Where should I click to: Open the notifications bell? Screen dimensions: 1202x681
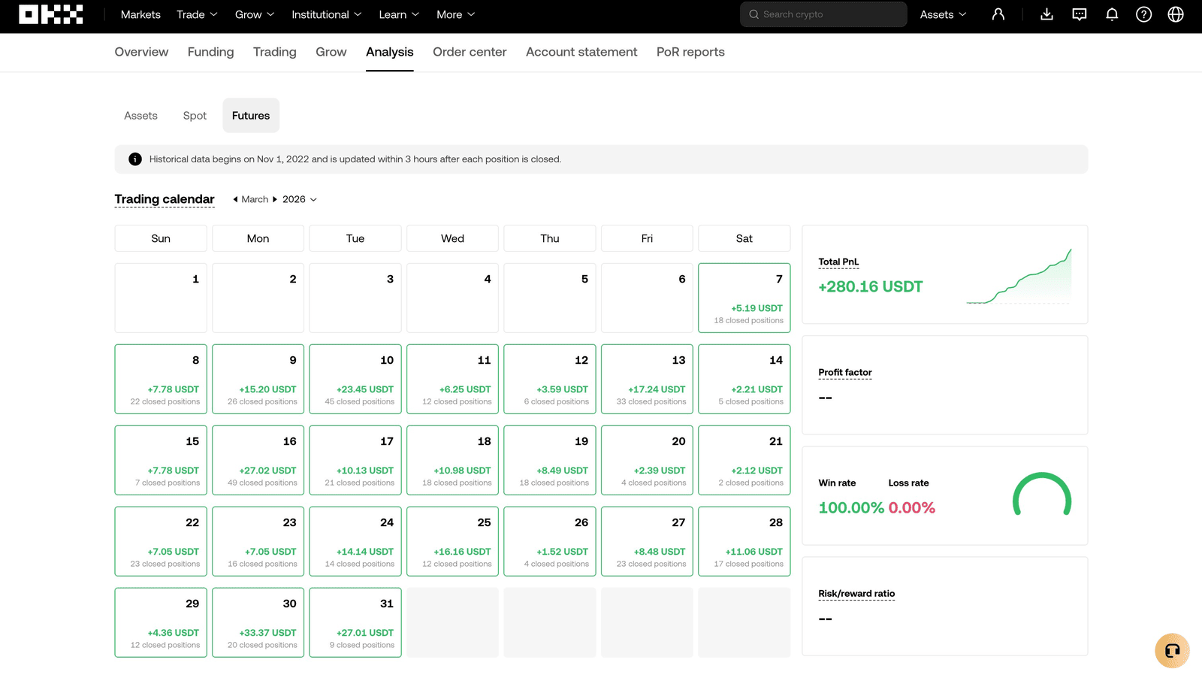[1112, 14]
